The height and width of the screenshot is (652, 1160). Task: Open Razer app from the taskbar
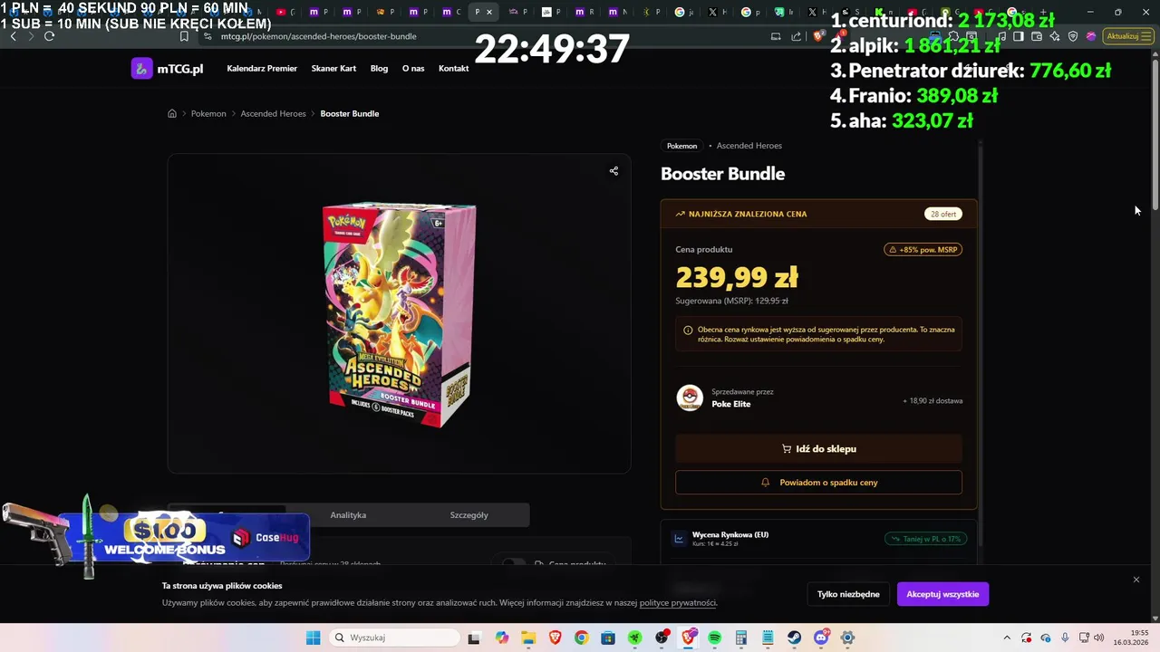(634, 638)
